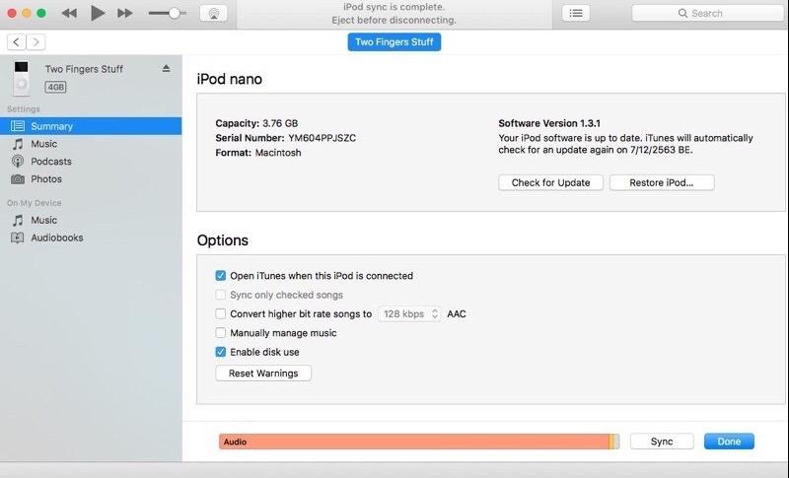The width and height of the screenshot is (789, 478).
Task: Click the Summary list icon
Action: pos(18,126)
